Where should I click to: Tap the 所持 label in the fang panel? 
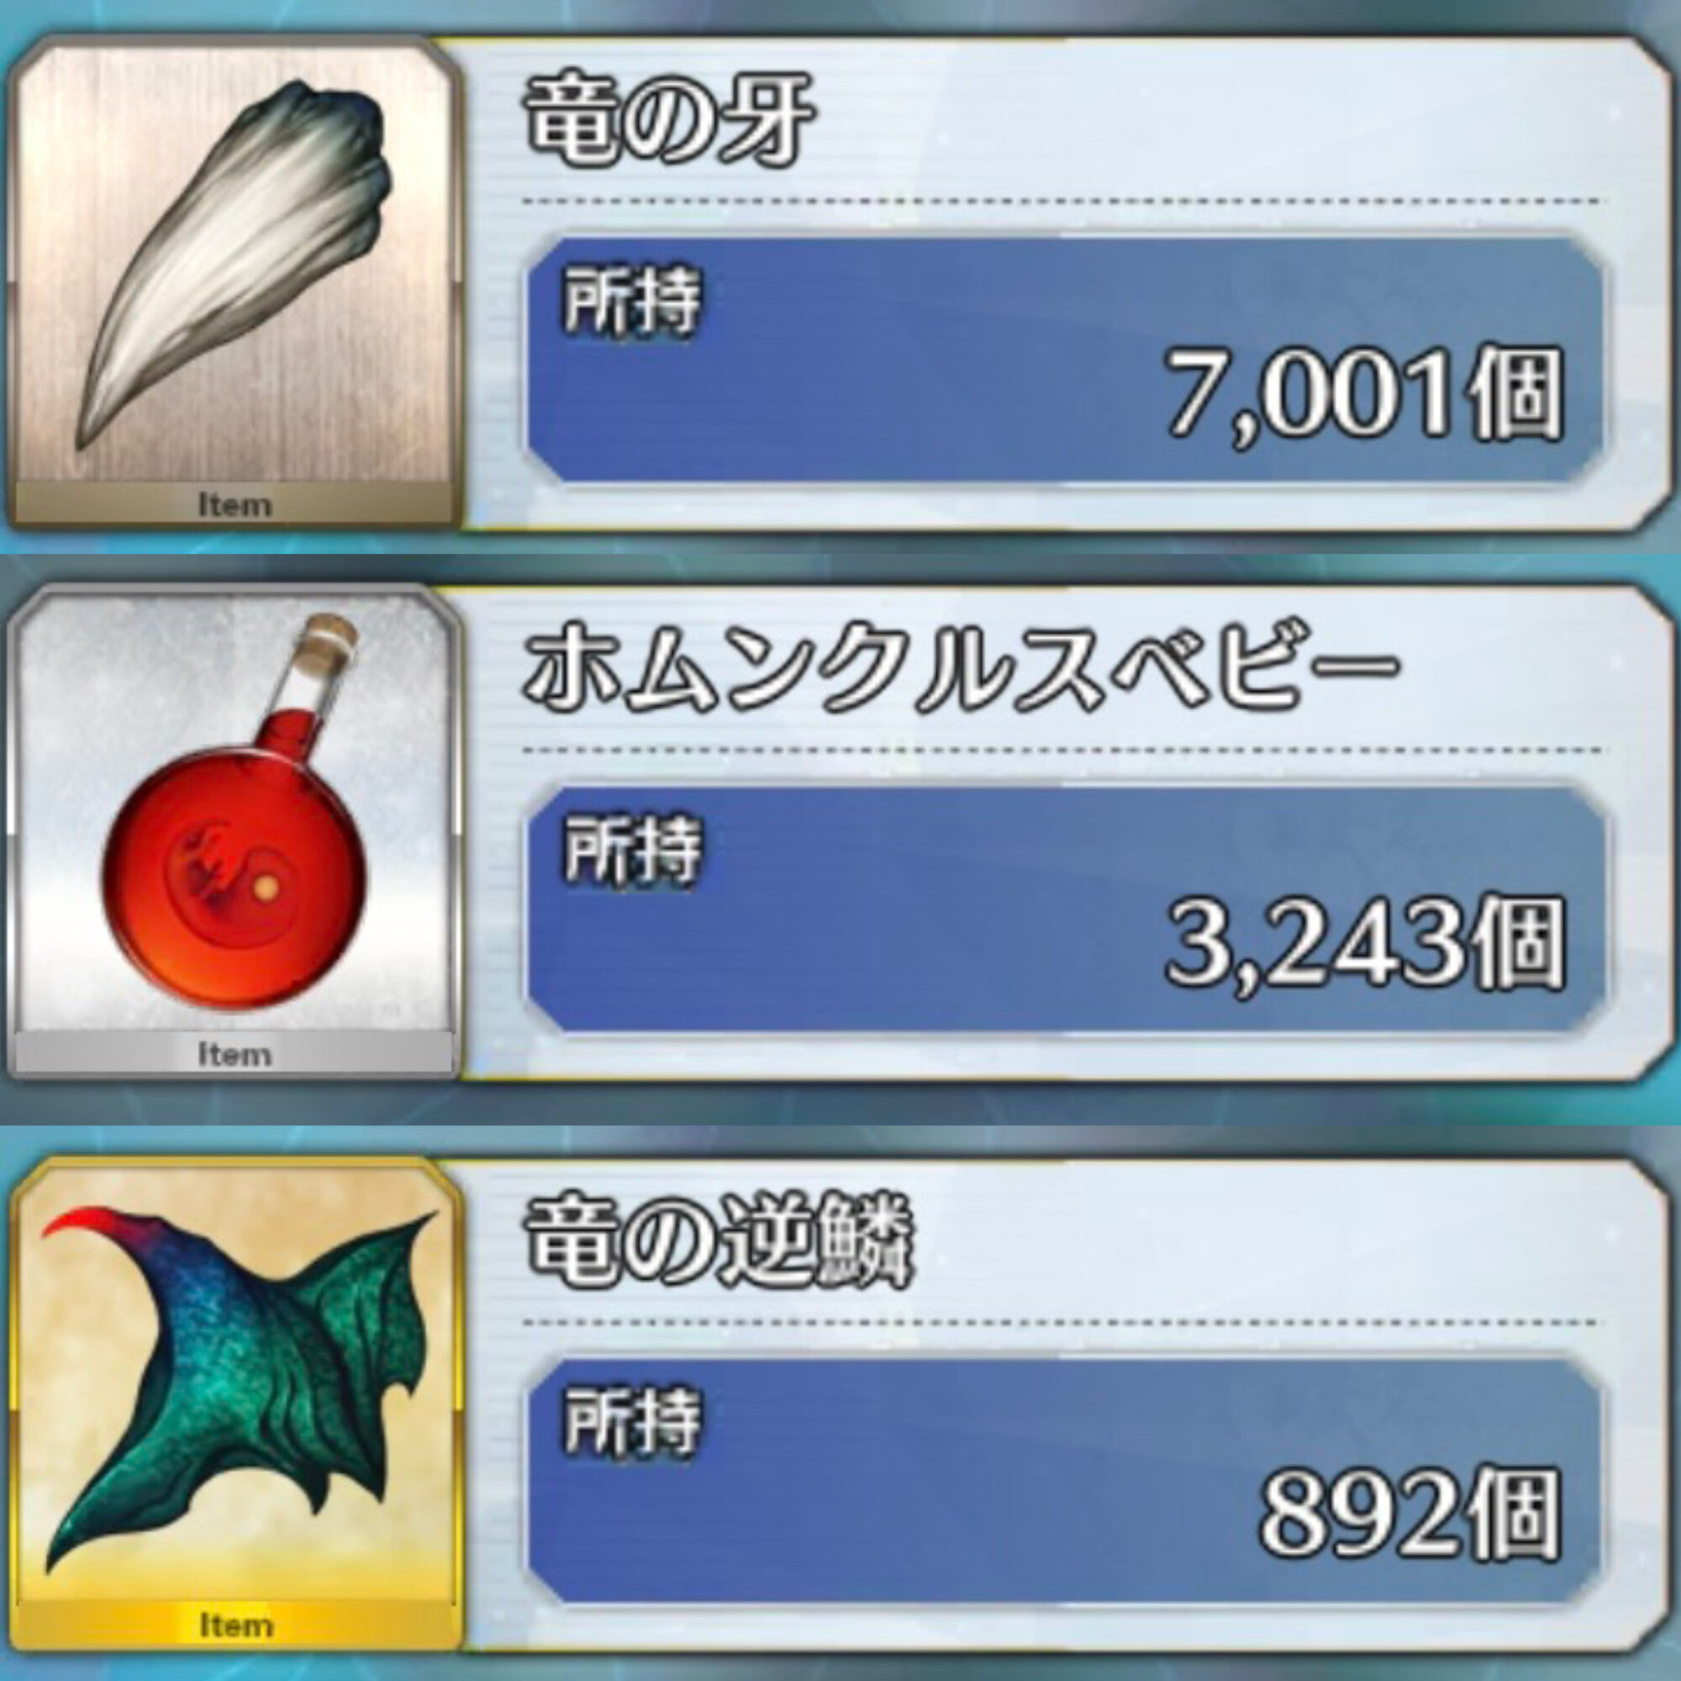click(x=632, y=302)
